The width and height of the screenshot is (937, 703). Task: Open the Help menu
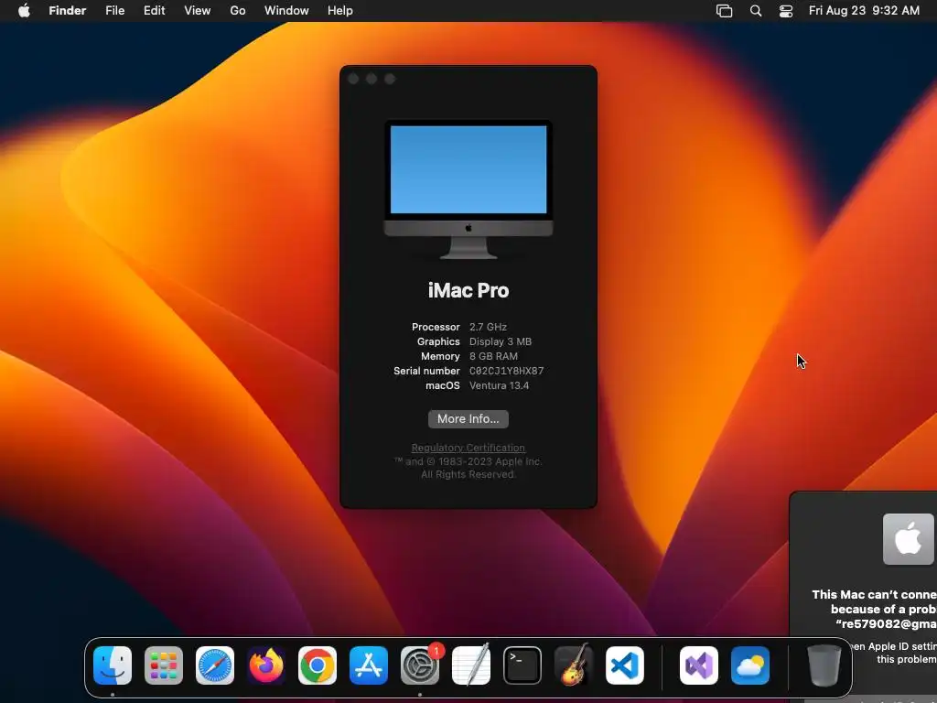[340, 11]
